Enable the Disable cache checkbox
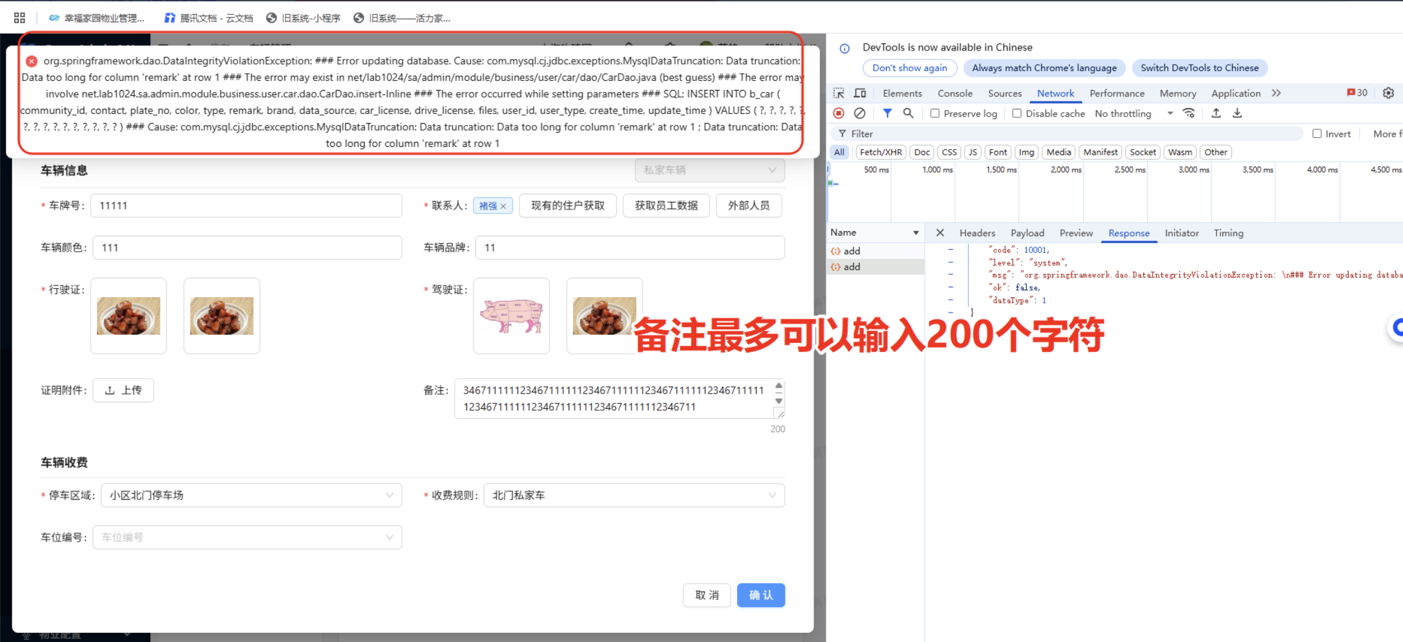1403x642 pixels. click(x=1017, y=113)
